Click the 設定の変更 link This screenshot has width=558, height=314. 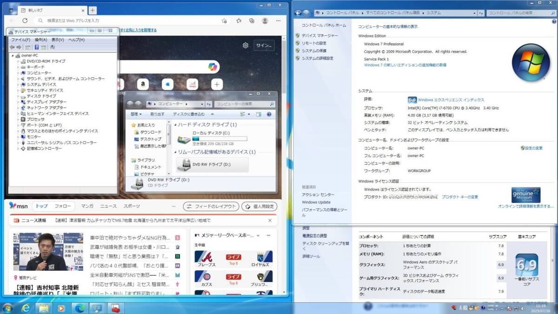[x=534, y=148]
